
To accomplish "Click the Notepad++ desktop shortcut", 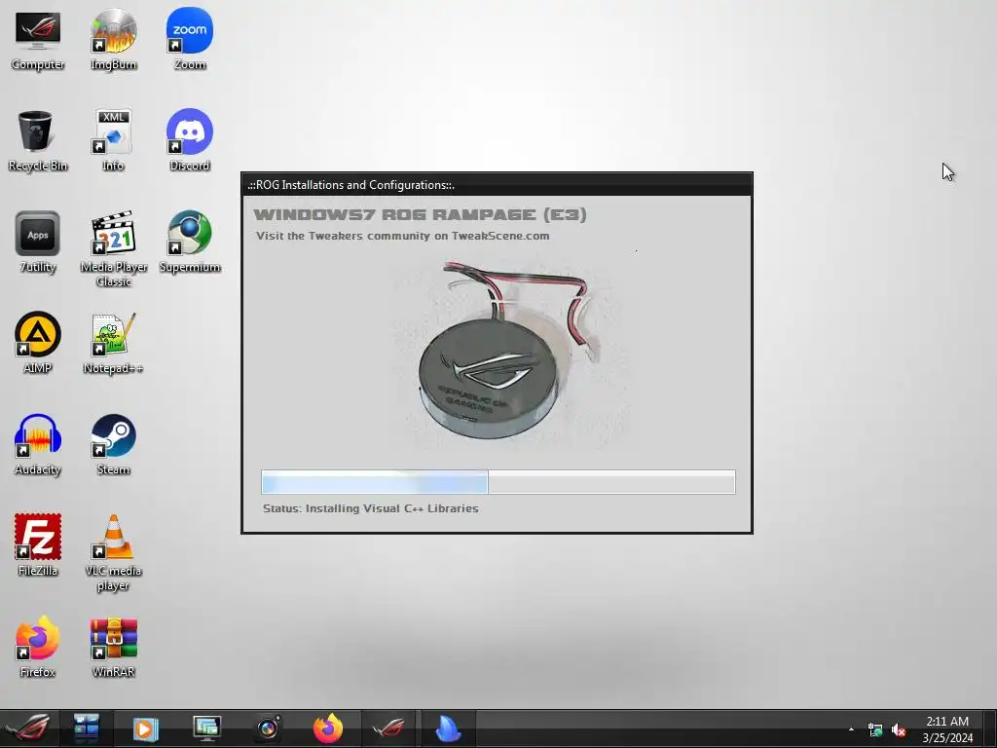I will tap(113, 343).
